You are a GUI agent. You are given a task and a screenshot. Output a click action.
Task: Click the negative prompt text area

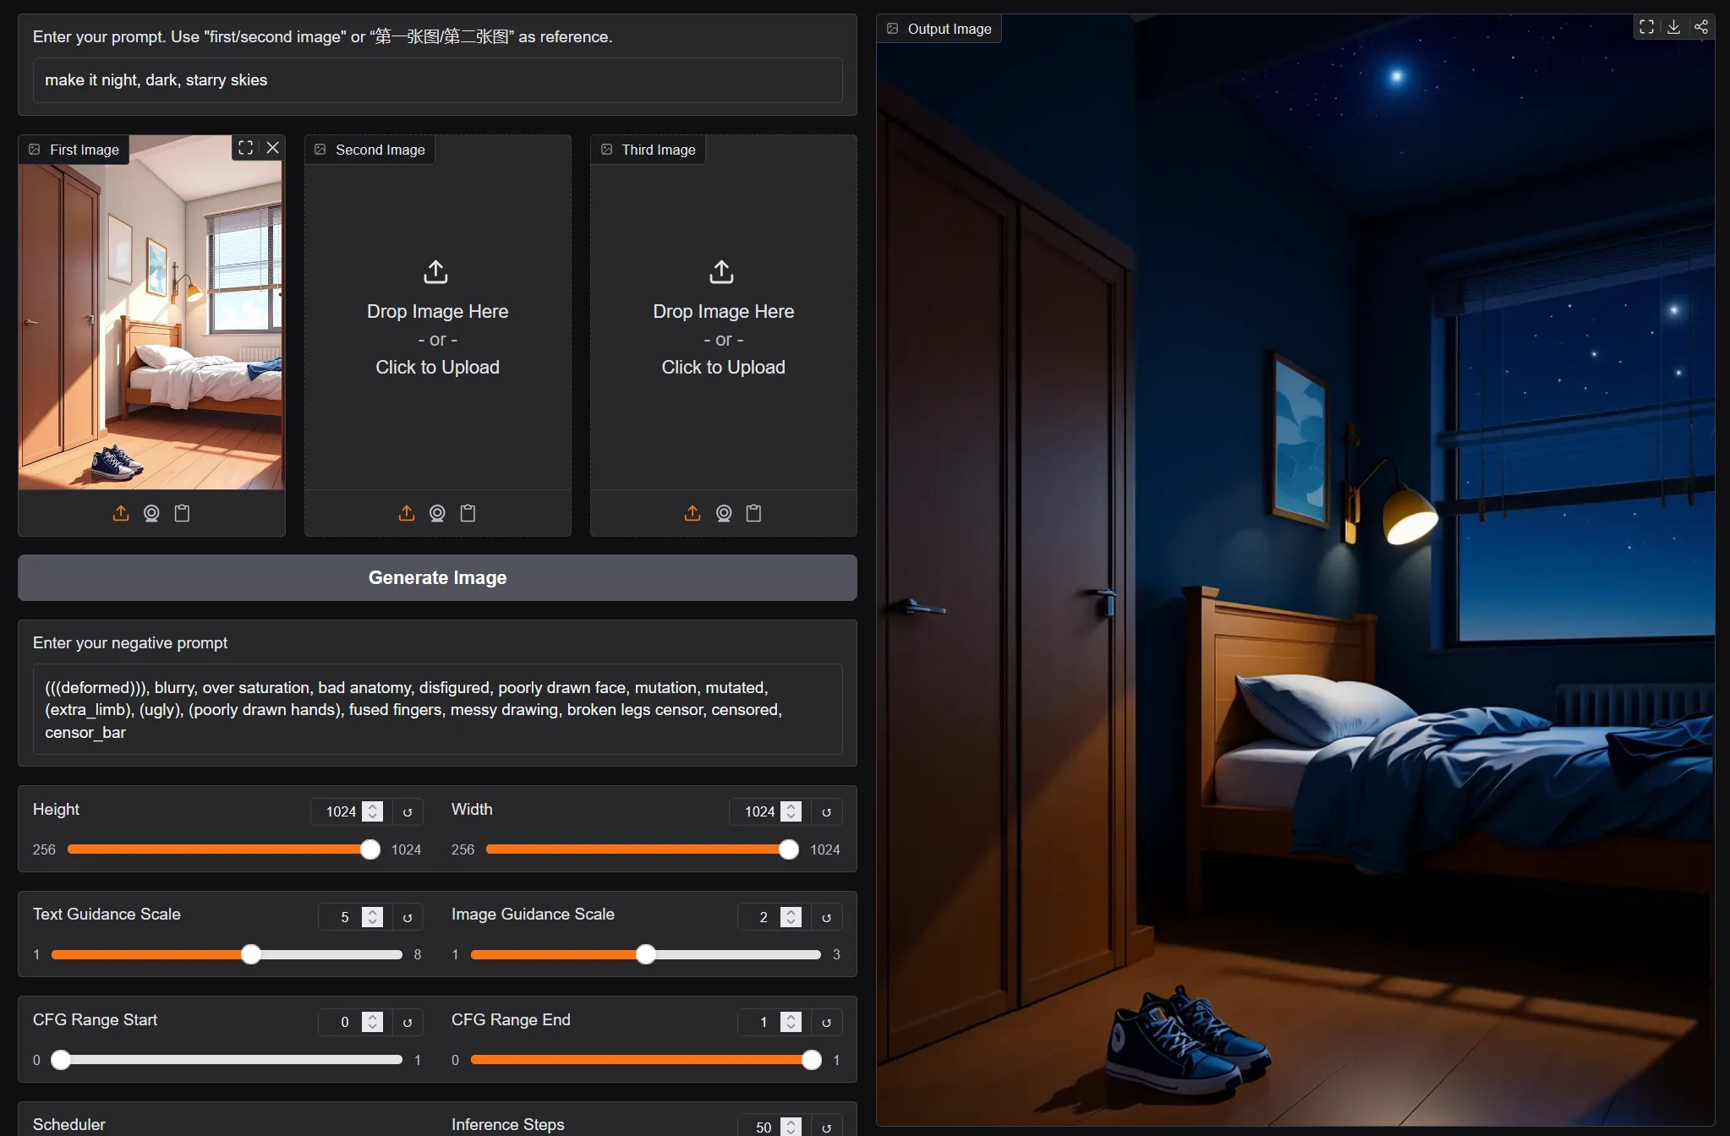(437, 709)
